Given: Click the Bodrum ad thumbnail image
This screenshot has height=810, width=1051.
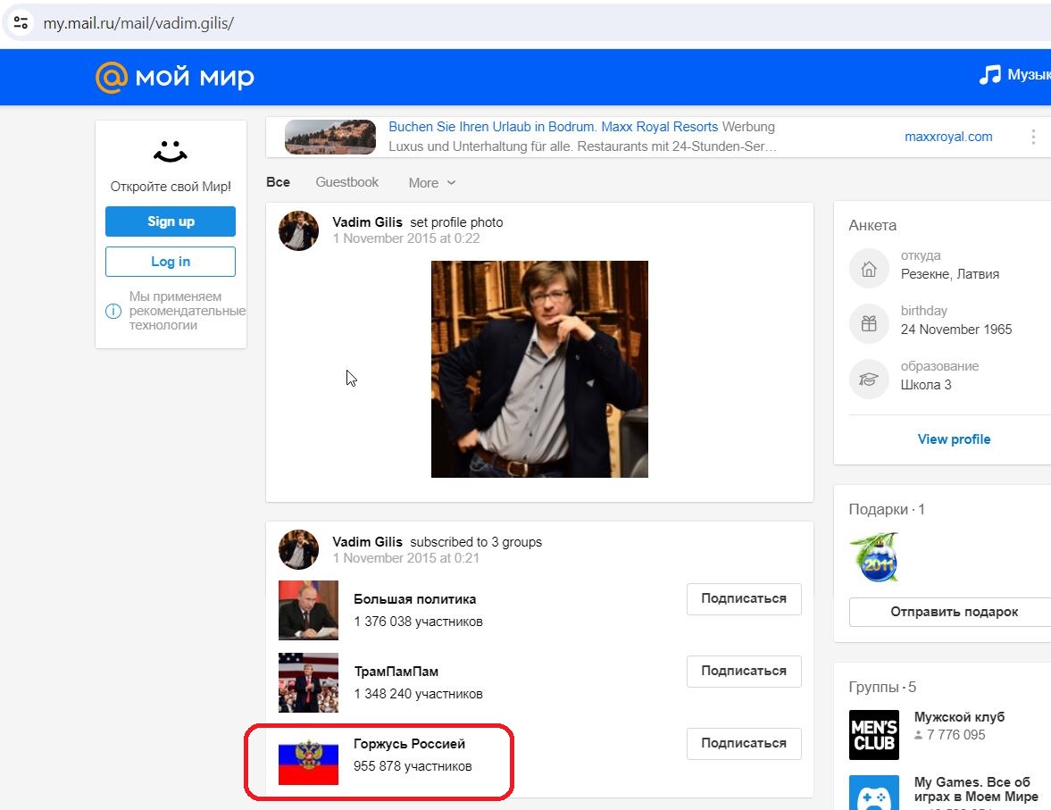Looking at the screenshot, I should coord(330,137).
